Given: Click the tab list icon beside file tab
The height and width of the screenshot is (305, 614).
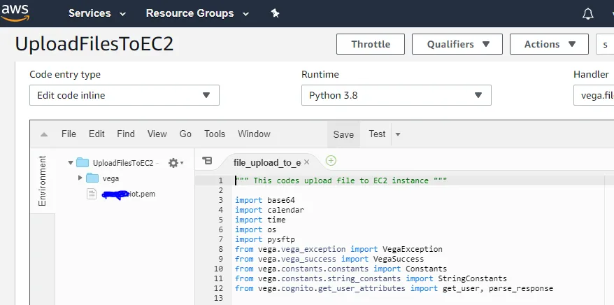Looking at the screenshot, I should click(207, 161).
